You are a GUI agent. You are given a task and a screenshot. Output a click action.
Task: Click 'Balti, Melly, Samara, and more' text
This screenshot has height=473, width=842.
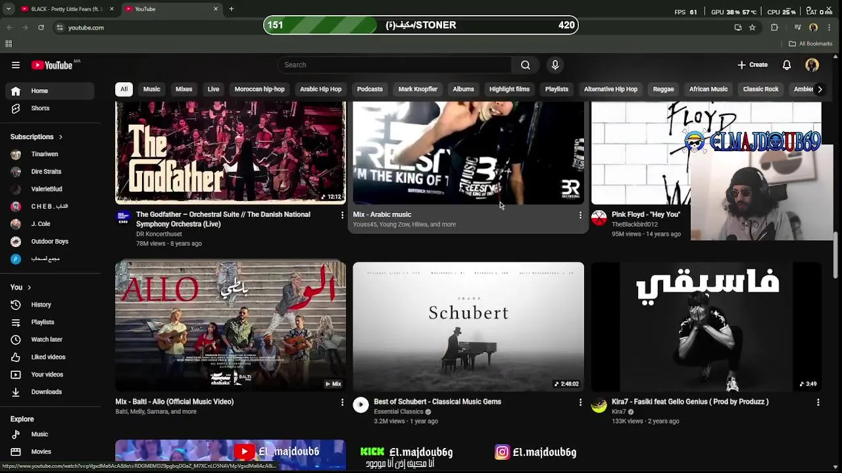pos(156,412)
